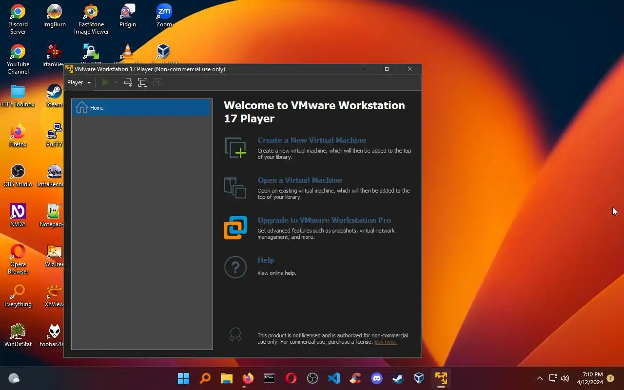
Task: Open the Windows Start menu
Action: tap(184, 378)
